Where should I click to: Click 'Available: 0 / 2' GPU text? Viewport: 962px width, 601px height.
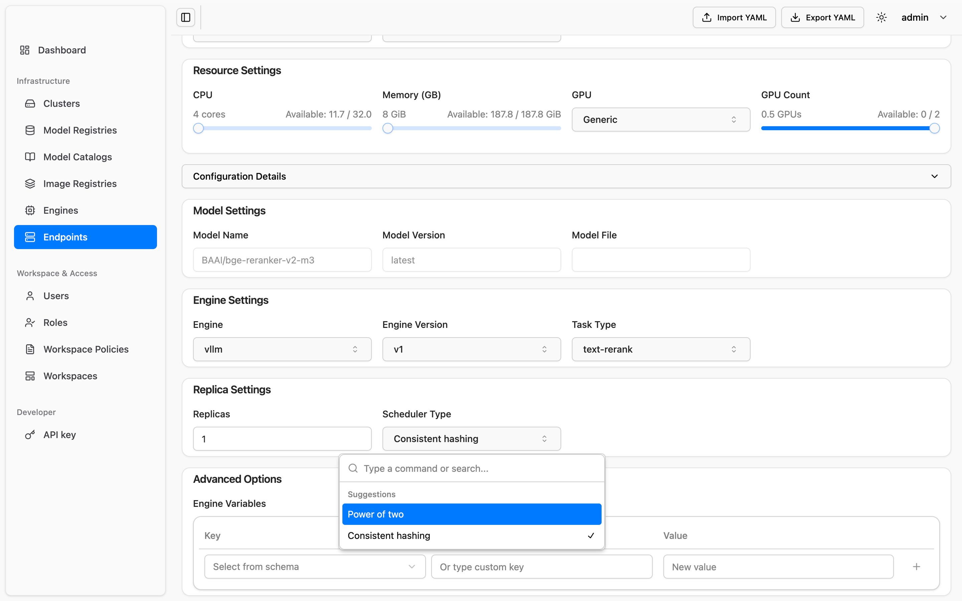pos(908,115)
